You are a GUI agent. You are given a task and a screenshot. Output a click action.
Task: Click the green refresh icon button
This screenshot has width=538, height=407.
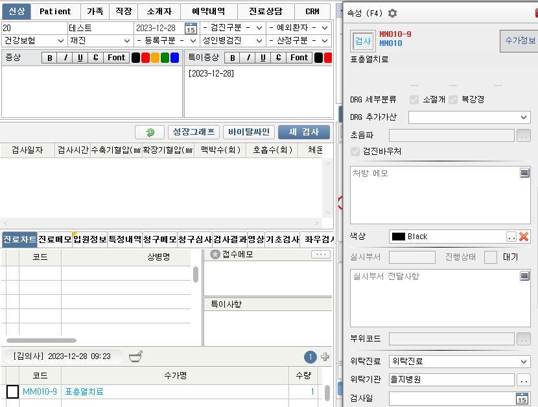(150, 132)
